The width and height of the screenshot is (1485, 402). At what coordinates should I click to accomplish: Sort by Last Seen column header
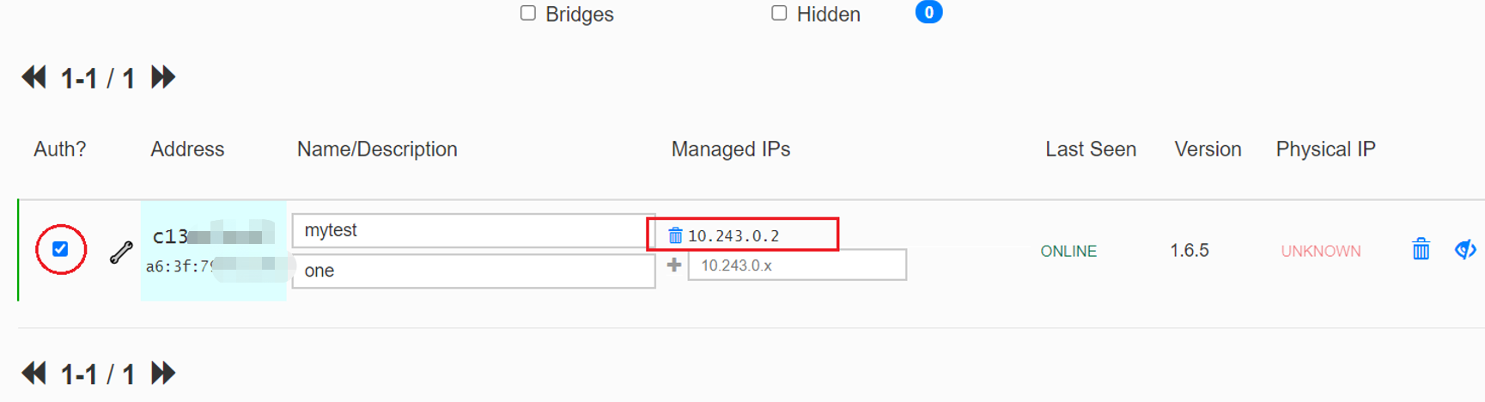click(1090, 149)
